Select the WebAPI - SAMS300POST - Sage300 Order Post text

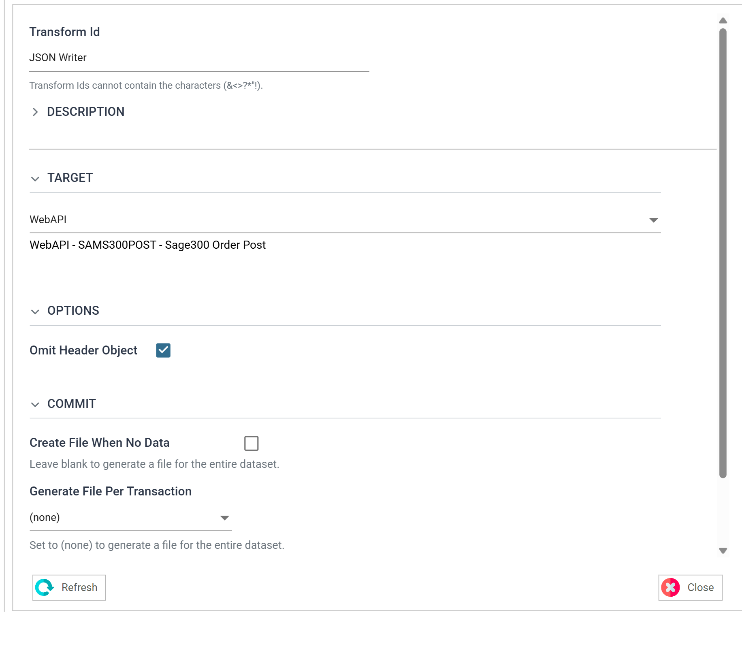point(147,245)
